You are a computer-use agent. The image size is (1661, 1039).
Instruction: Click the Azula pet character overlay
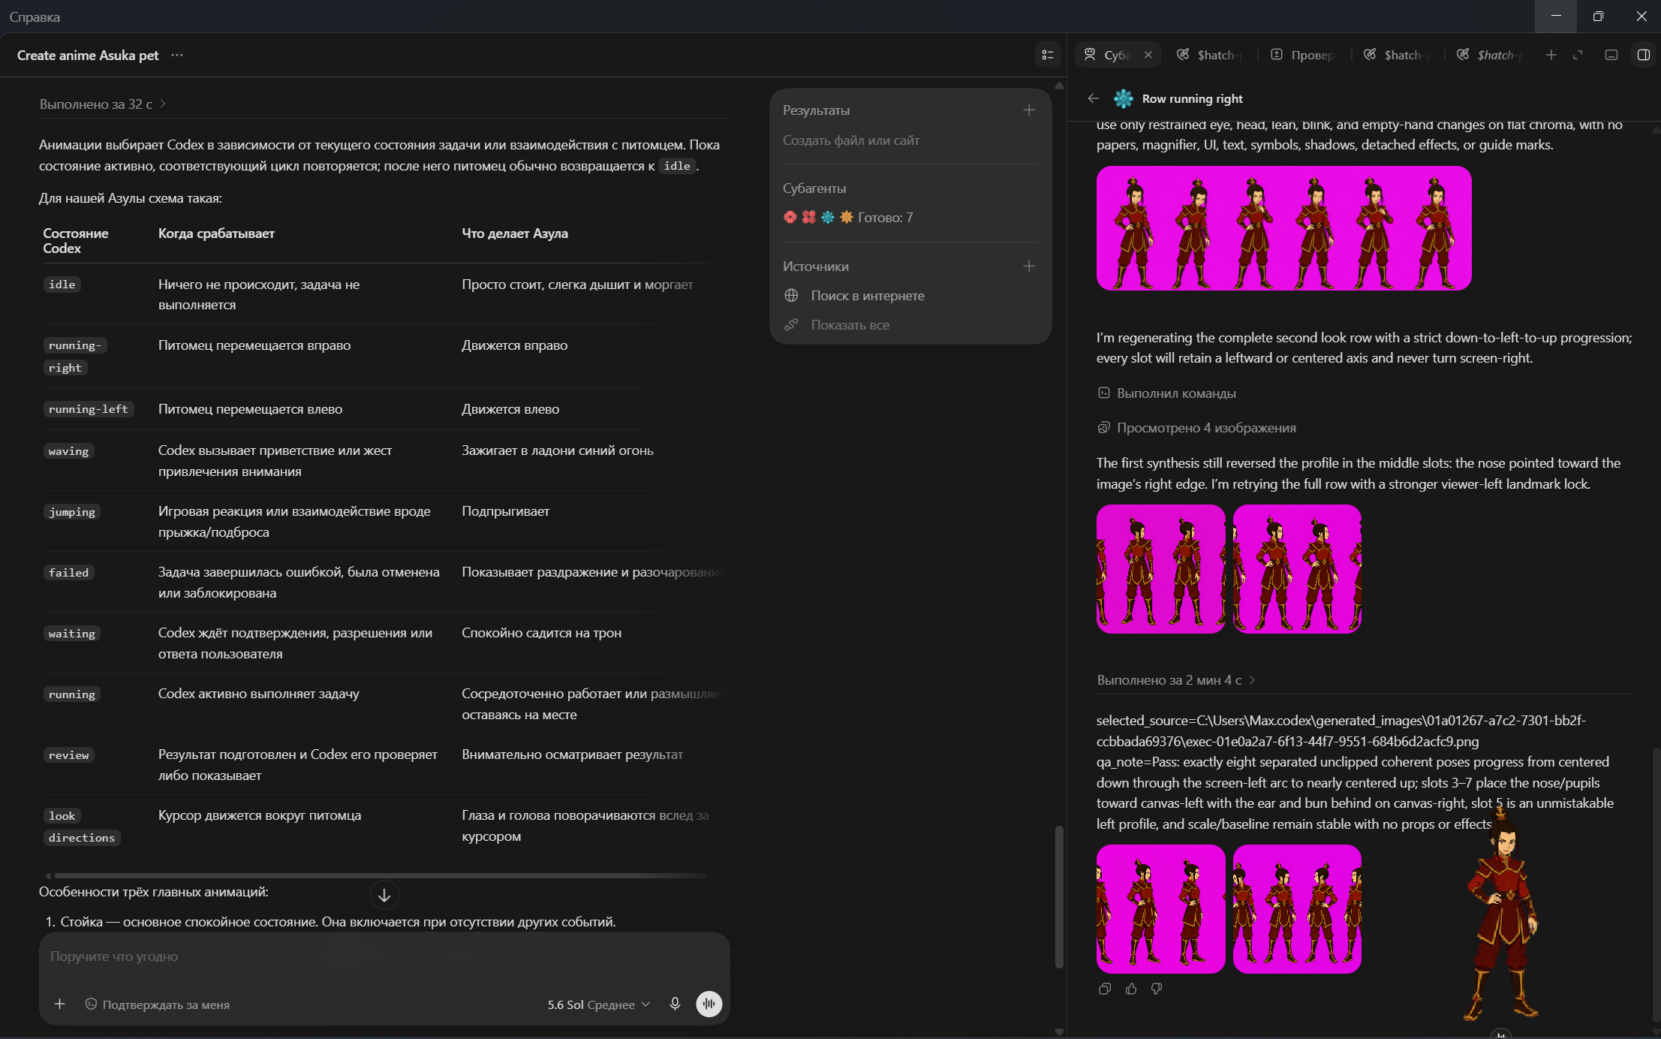pyautogui.click(x=1501, y=914)
